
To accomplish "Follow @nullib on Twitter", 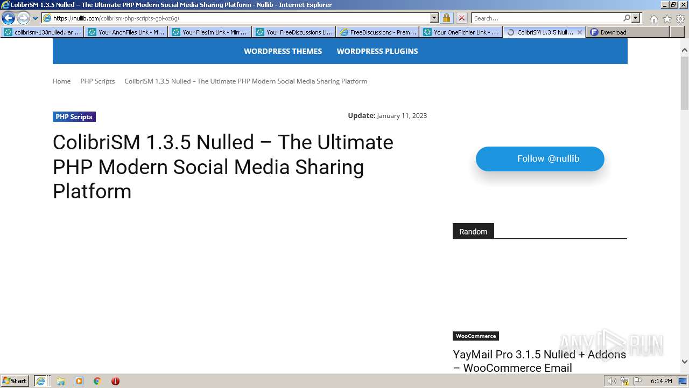I will click(540, 159).
